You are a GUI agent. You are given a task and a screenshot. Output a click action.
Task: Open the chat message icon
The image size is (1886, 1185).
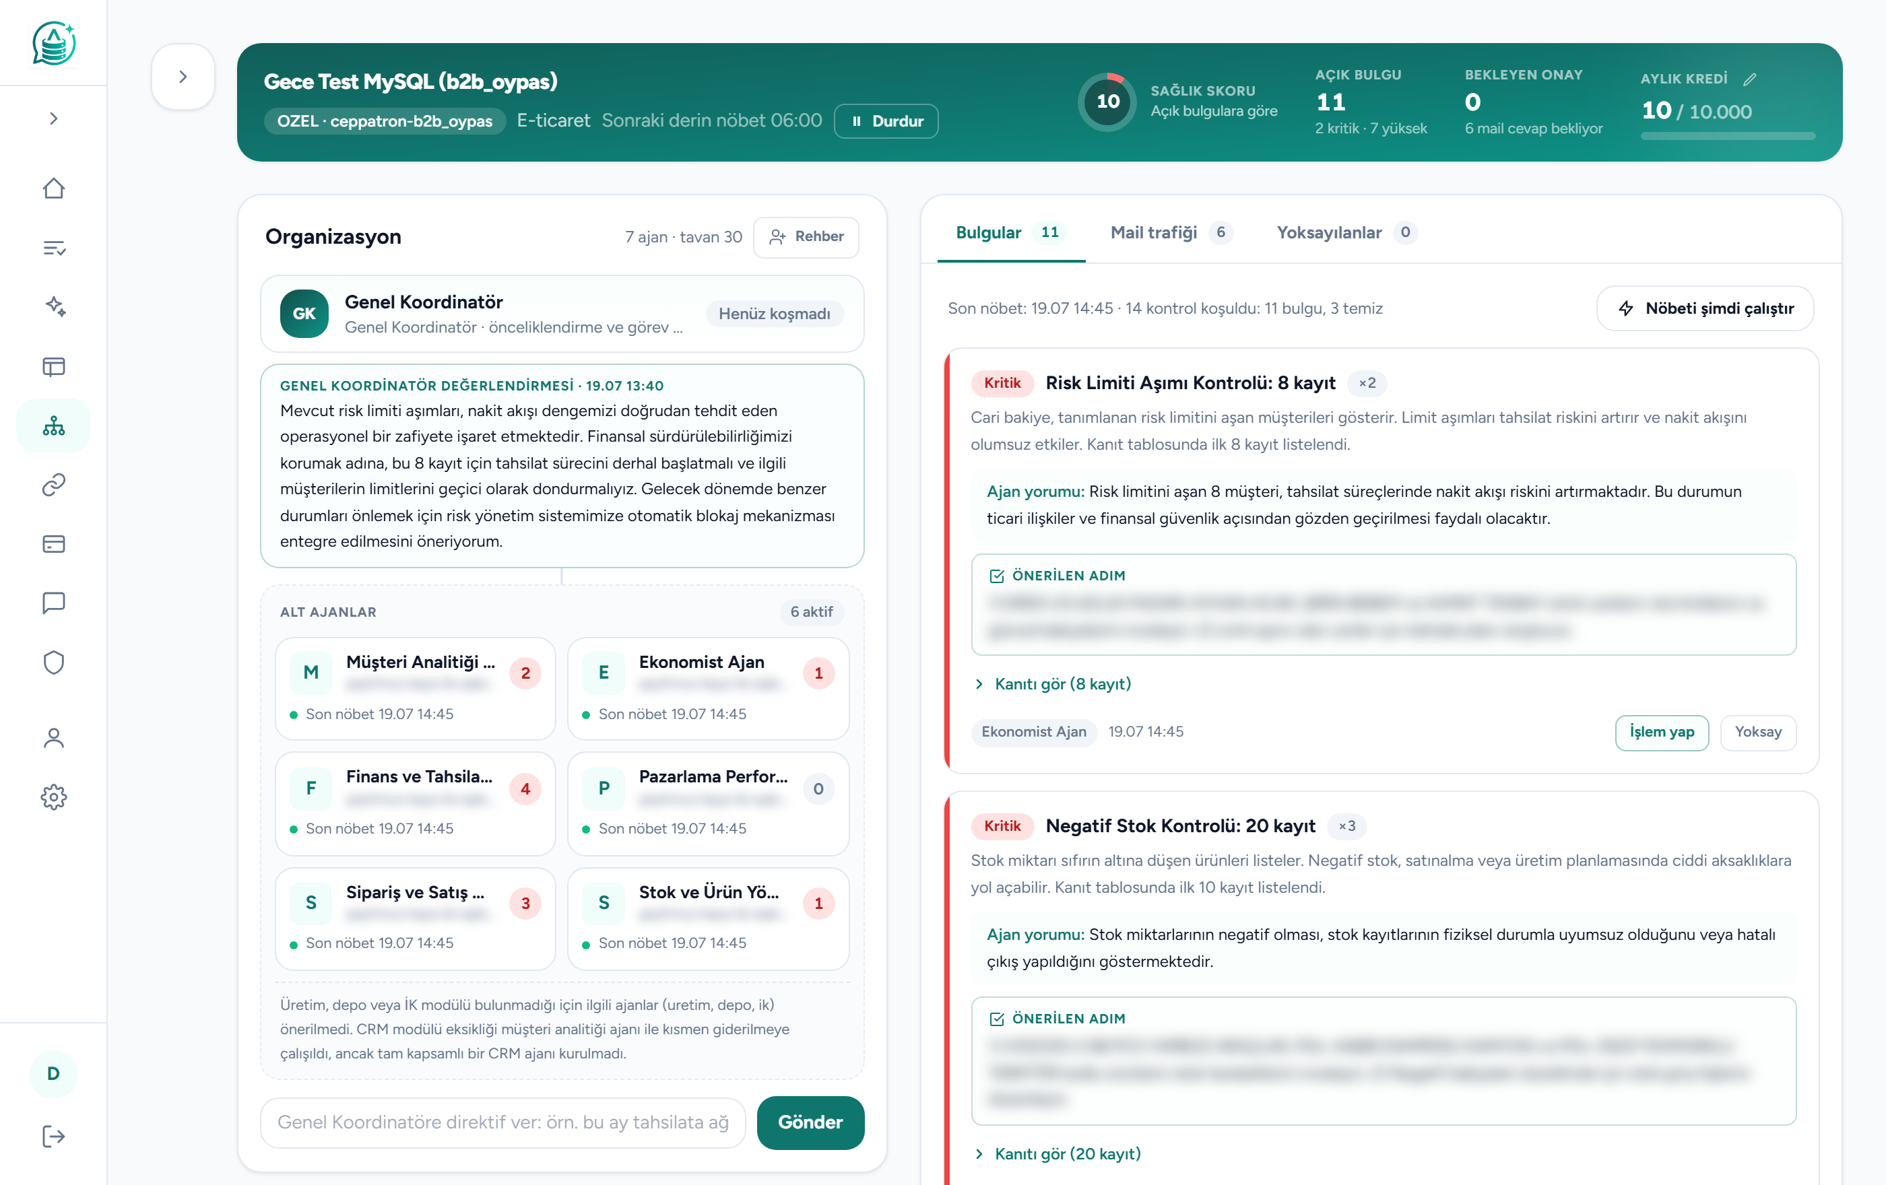53,603
